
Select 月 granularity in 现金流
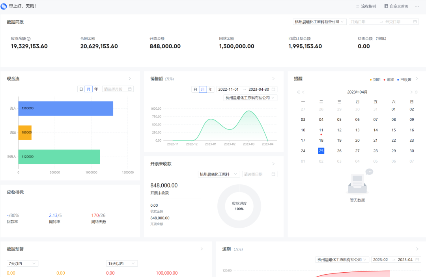tap(89, 89)
